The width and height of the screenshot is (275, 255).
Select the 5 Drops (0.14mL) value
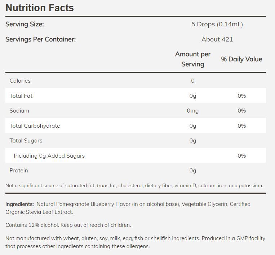pyautogui.click(x=217, y=24)
